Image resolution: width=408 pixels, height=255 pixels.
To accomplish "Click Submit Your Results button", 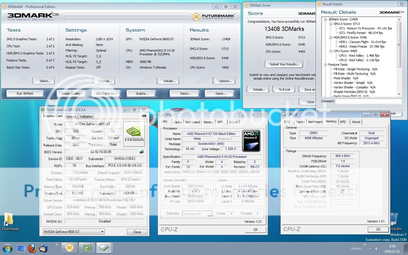I will 284,64.
